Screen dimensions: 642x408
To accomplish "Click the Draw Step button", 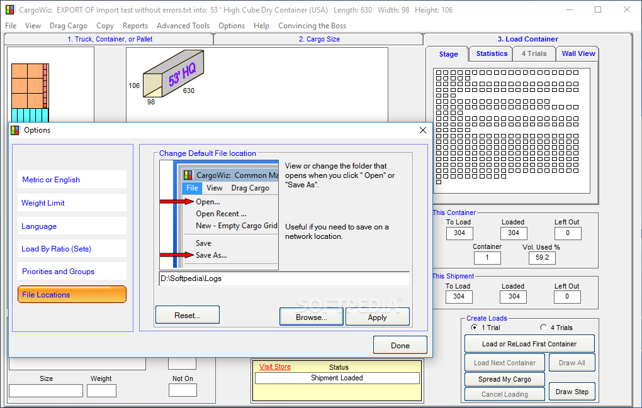I will tap(572, 392).
